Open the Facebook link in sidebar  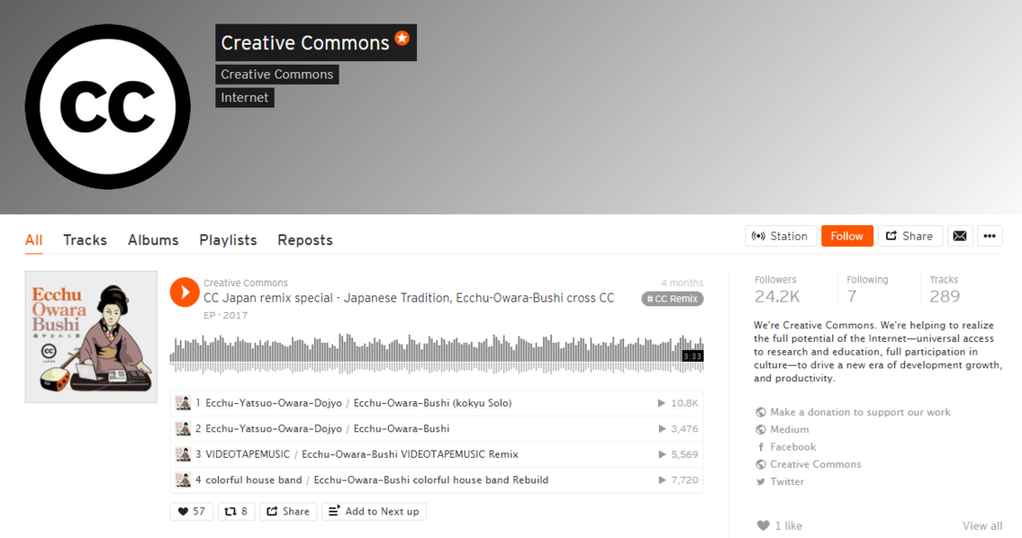point(786,447)
